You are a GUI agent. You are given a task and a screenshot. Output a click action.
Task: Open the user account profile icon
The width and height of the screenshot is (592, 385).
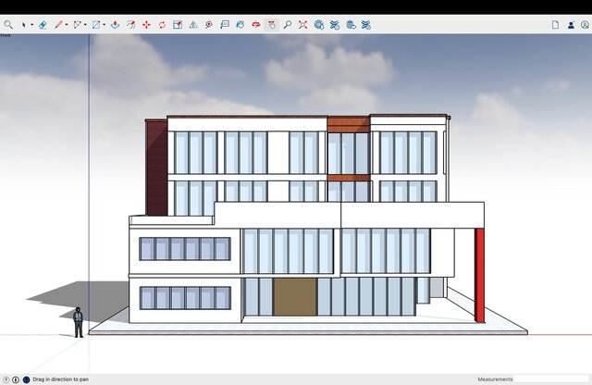point(586,25)
